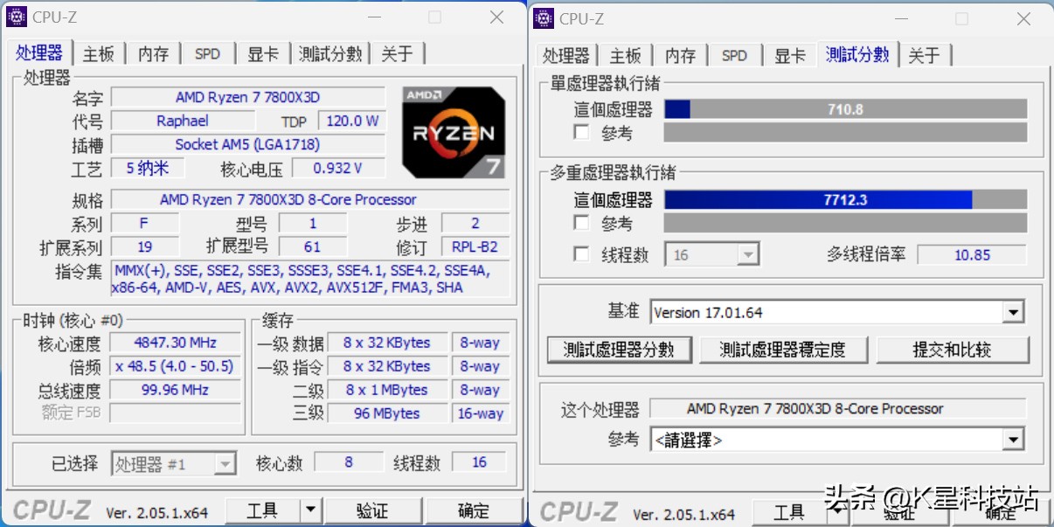This screenshot has height=527, width=1054.
Task: Switch to the 显卡 tab
Action: pyautogui.click(x=263, y=52)
